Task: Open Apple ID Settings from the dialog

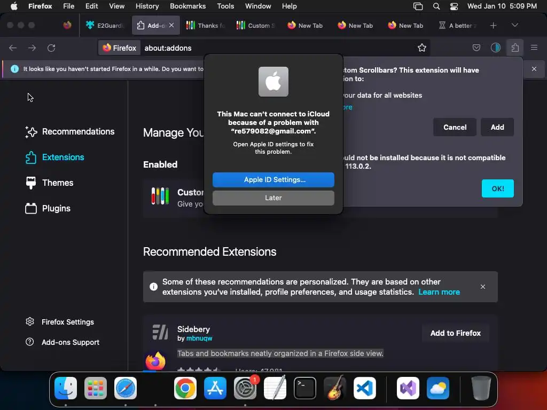Action: click(273, 179)
